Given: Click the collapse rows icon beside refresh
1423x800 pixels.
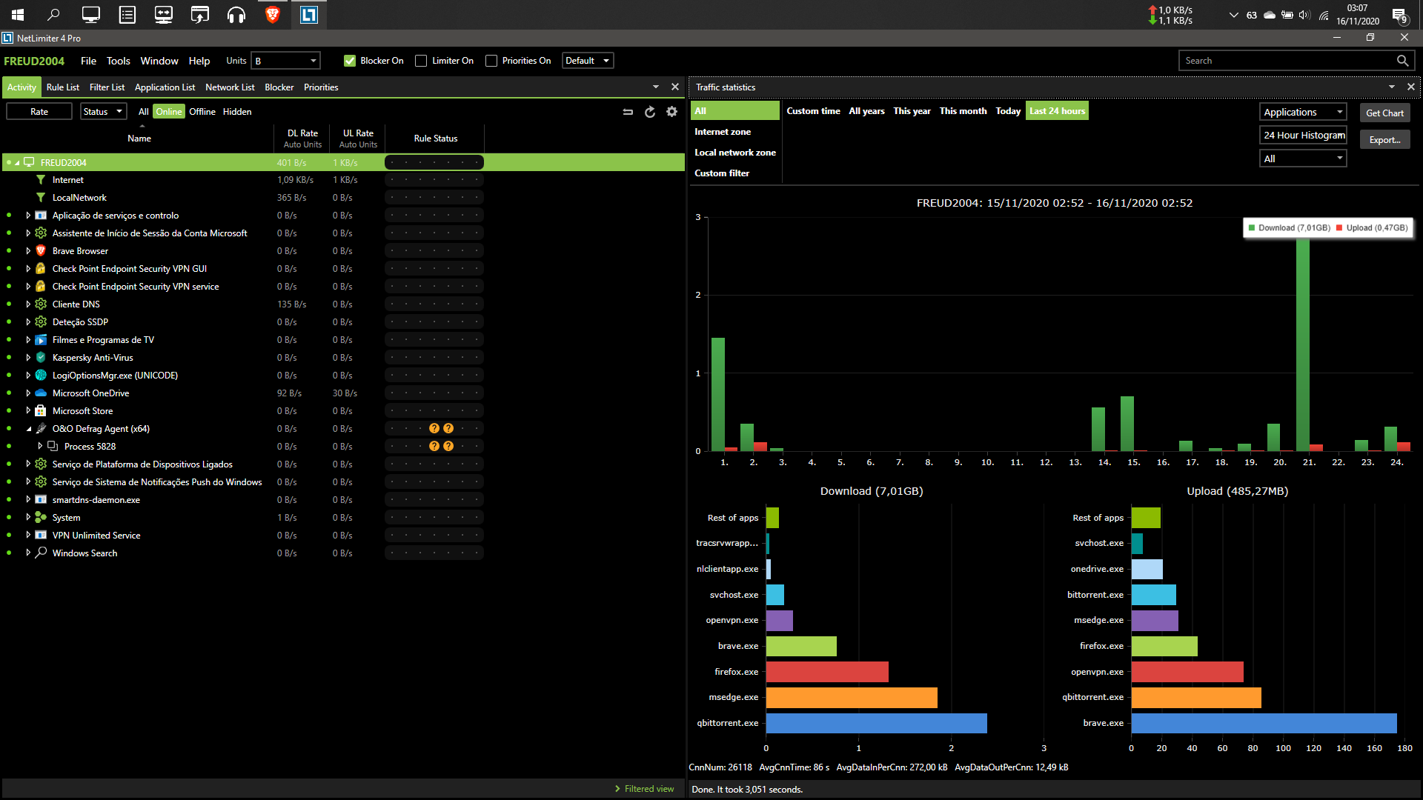Looking at the screenshot, I should 628,112.
